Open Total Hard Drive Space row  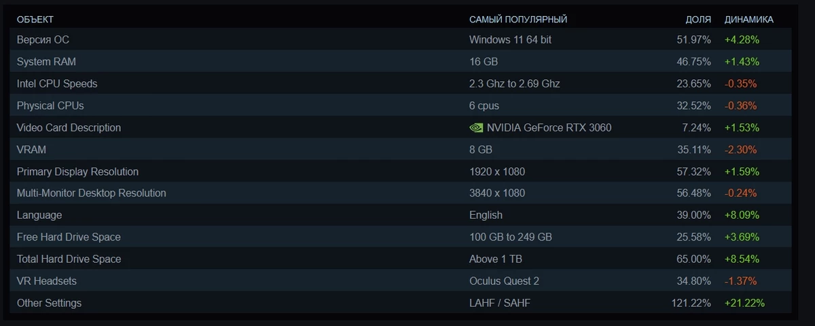tap(401, 259)
